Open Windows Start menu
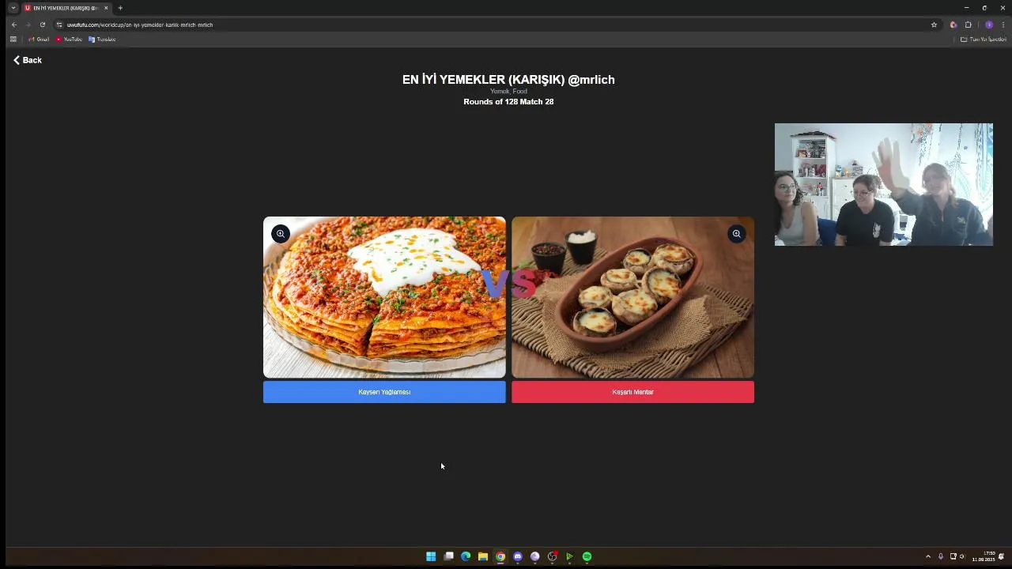The height and width of the screenshot is (569, 1012). click(431, 556)
